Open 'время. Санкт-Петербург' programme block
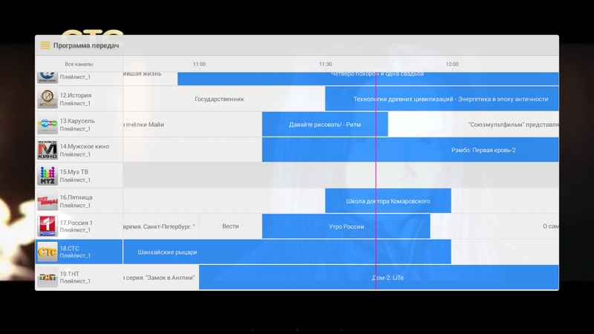 160,226
